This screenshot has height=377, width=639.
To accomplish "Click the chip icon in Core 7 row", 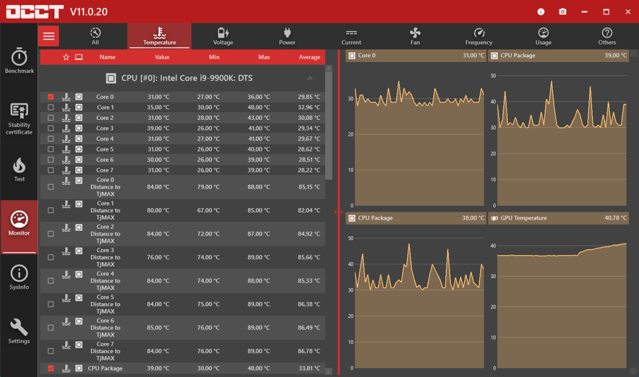I will (79, 170).
